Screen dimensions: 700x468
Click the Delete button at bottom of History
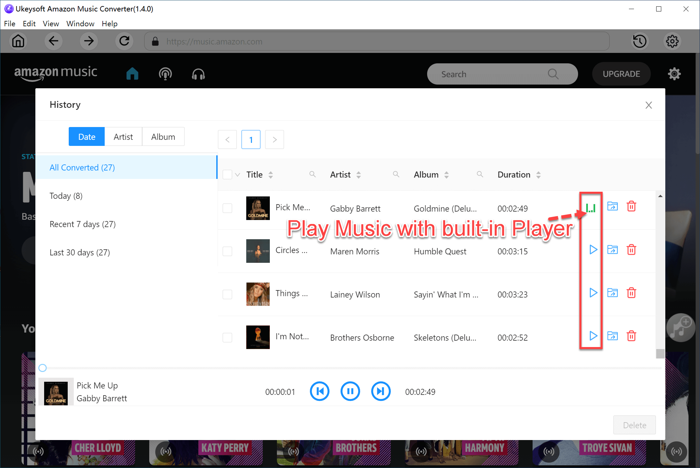(x=634, y=424)
